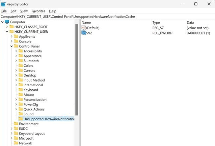Minimize the Registry Editor window

[183, 4]
